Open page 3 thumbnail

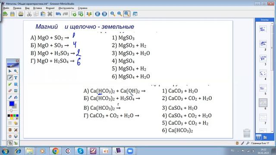point(263,59)
